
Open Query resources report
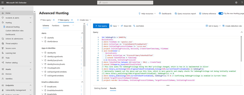point(185,14)
